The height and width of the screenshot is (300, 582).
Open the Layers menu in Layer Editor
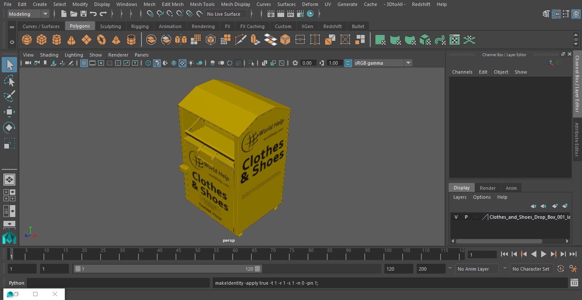[x=460, y=197]
